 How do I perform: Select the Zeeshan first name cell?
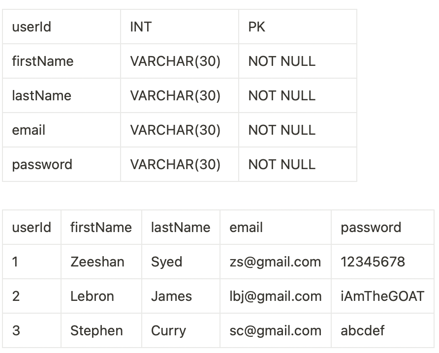tap(97, 262)
